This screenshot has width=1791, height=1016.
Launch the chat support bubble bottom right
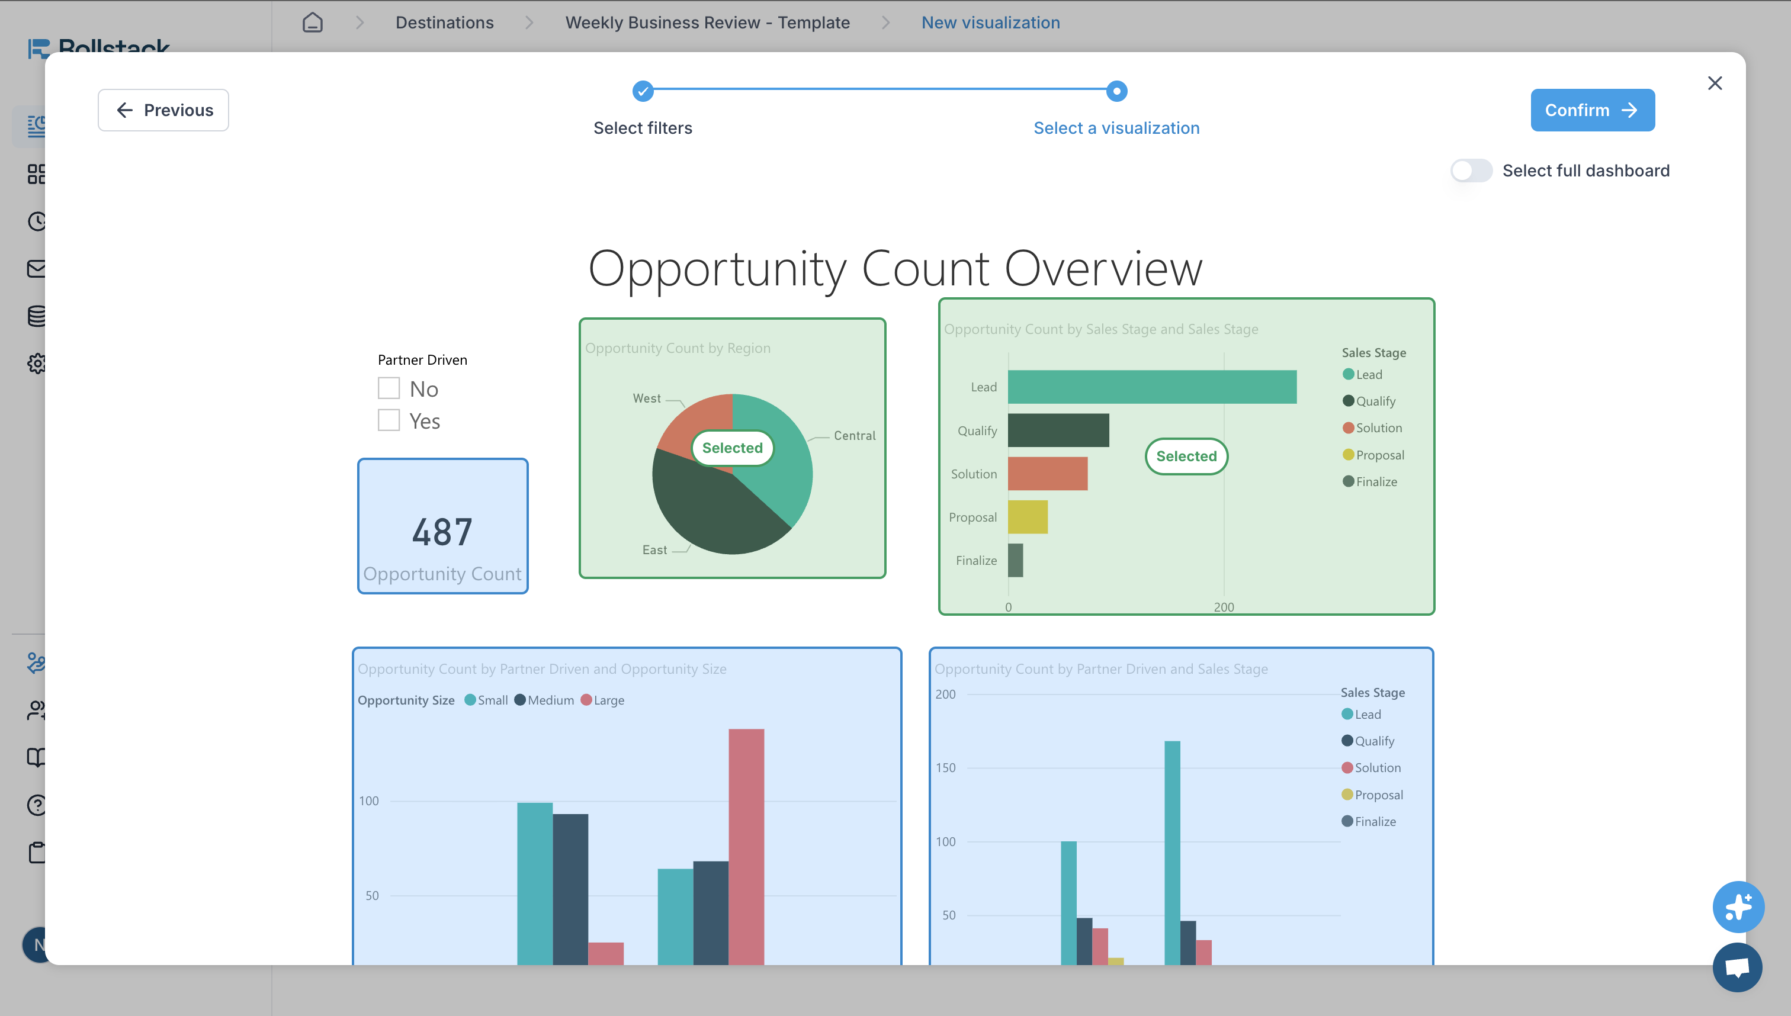(x=1737, y=967)
